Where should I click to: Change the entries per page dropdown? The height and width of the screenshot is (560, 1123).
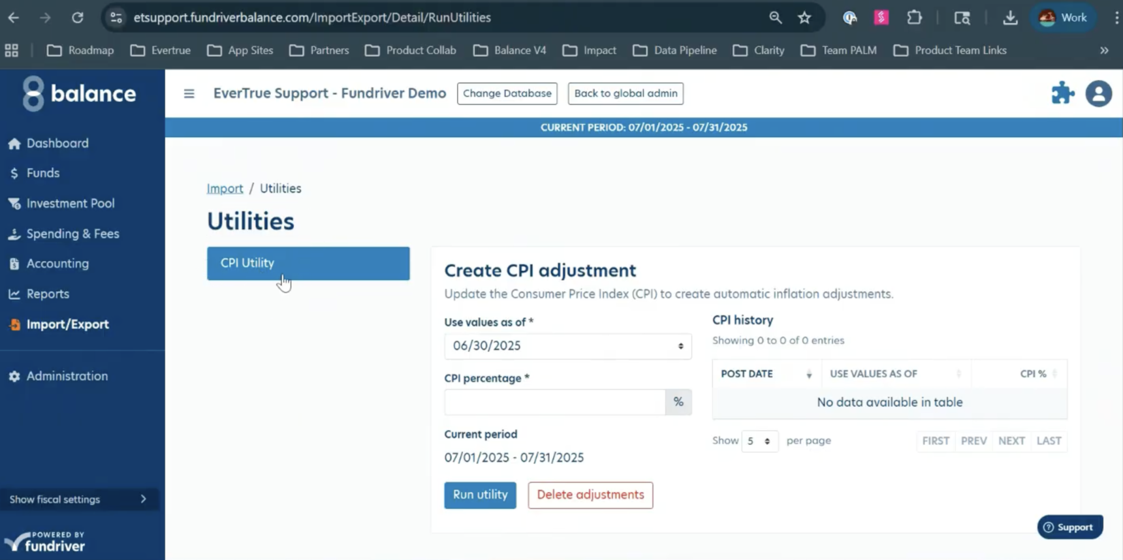point(759,441)
